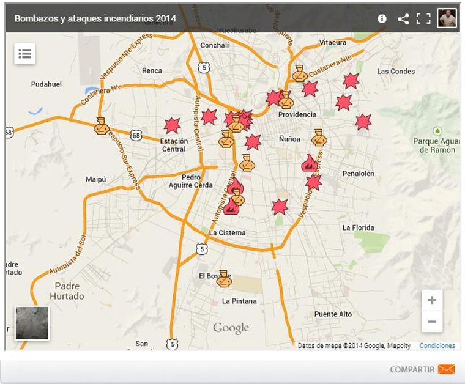Open the map info details icon
465x384 pixels.
[382, 18]
